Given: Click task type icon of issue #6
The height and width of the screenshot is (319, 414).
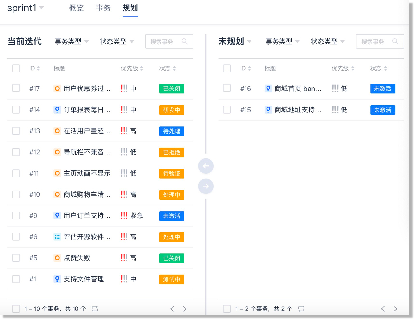Looking at the screenshot, I should 57,237.
